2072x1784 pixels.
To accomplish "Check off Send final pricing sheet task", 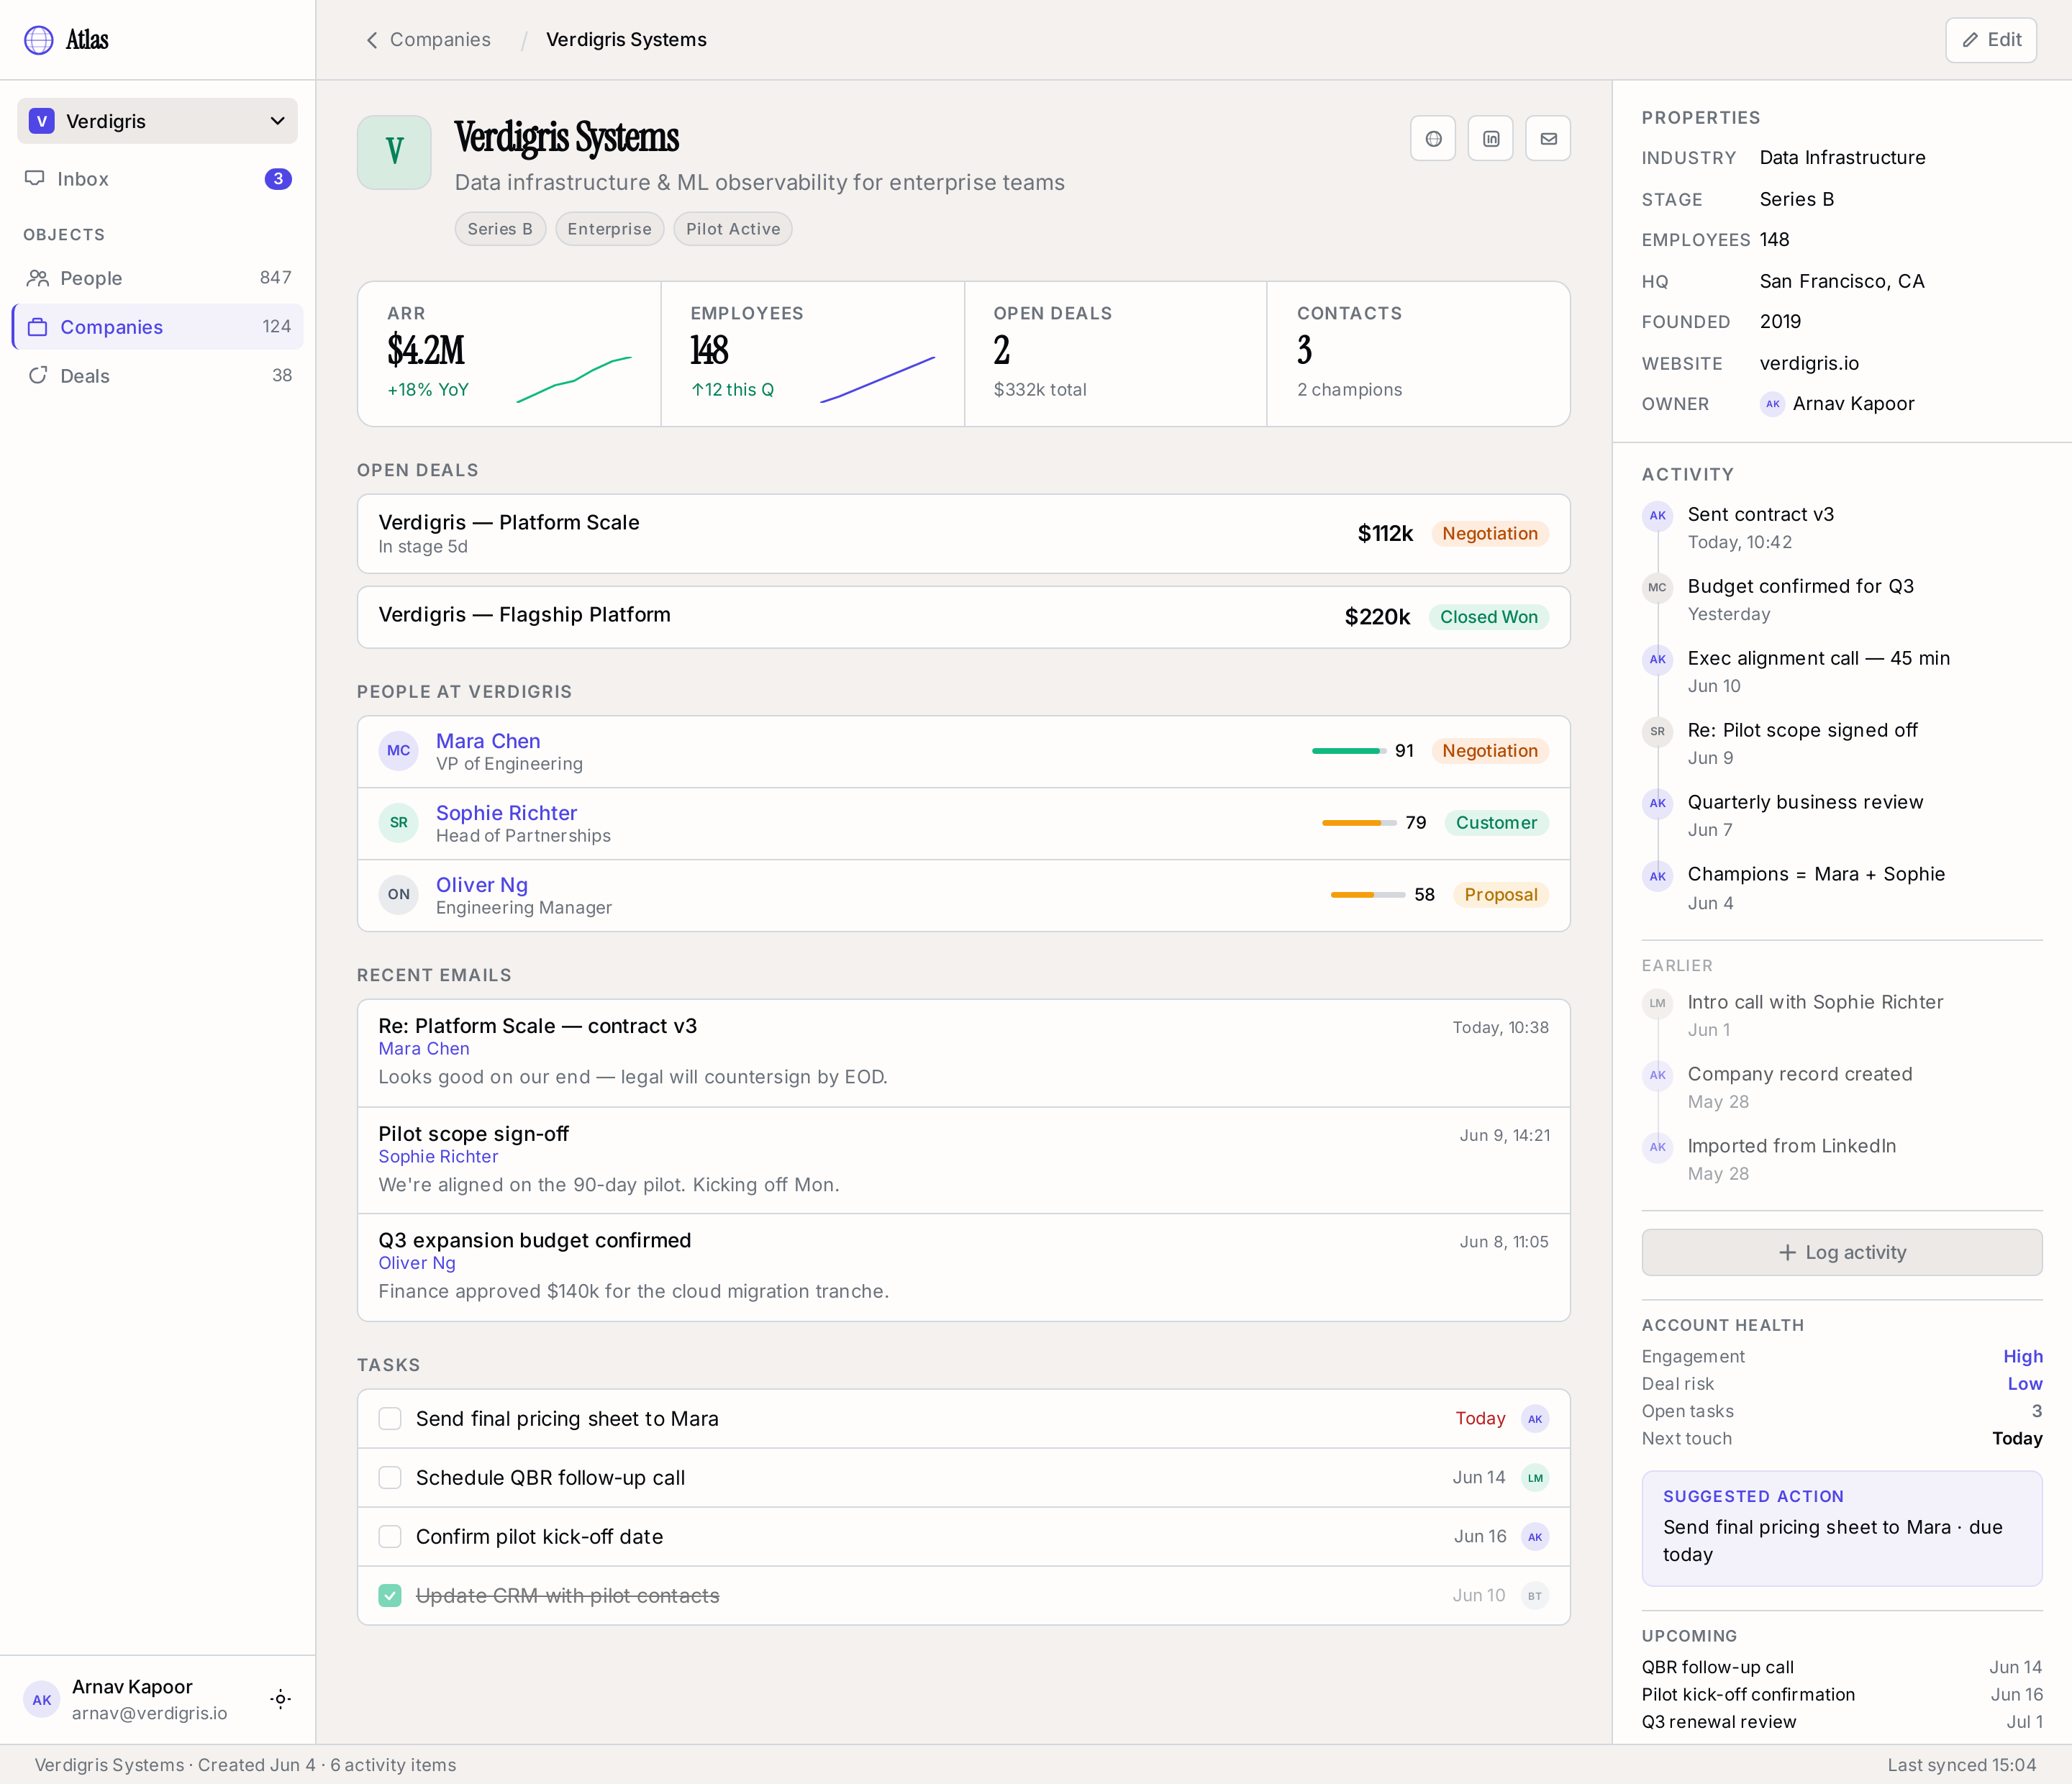I will pyautogui.click(x=390, y=1418).
